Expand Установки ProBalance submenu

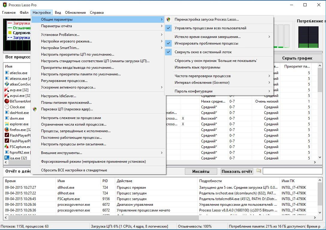pyautogui.click(x=98, y=35)
